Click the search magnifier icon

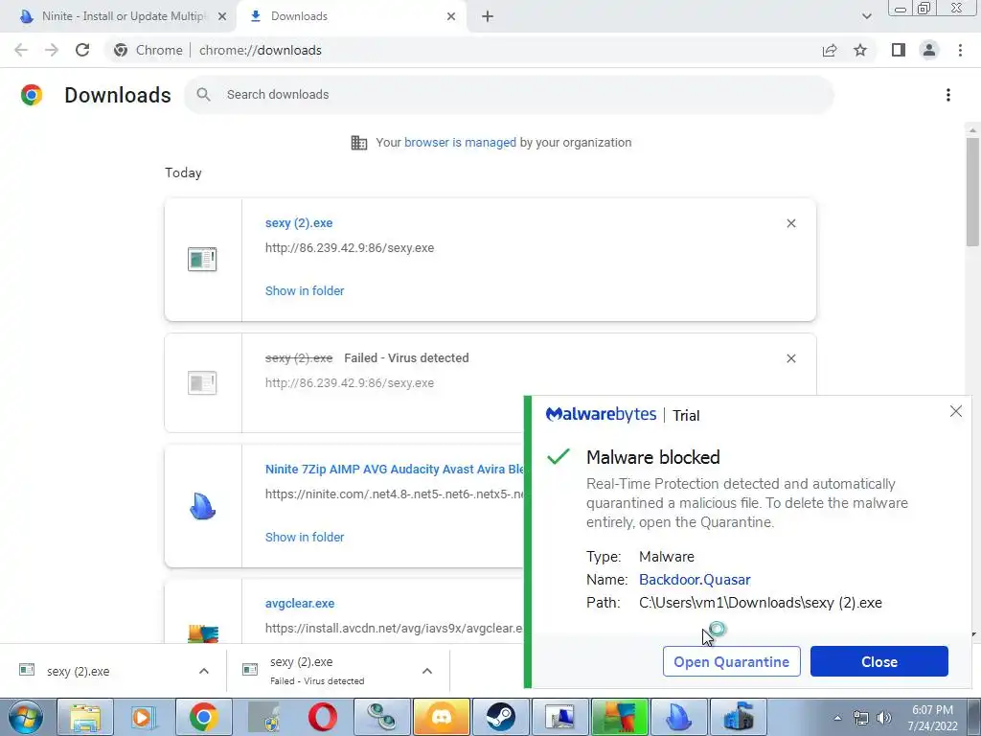pos(203,95)
